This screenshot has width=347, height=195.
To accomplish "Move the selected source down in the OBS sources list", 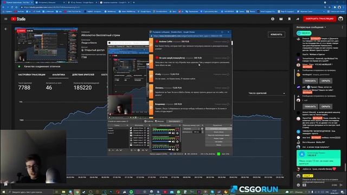I will pyautogui.click(x=146, y=150).
